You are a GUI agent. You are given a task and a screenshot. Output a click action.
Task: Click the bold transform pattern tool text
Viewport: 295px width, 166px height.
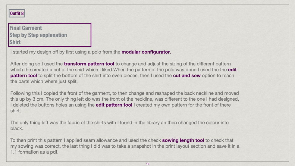[89, 64]
